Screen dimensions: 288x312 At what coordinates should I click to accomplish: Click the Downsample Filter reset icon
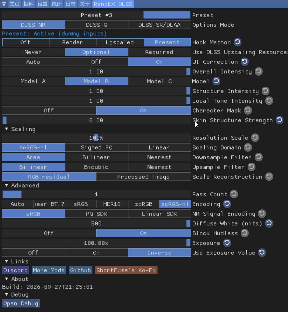[x=258, y=157]
